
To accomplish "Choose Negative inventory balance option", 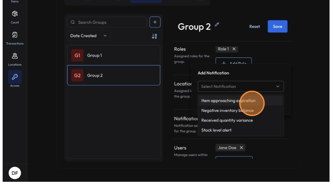I will [241, 110].
